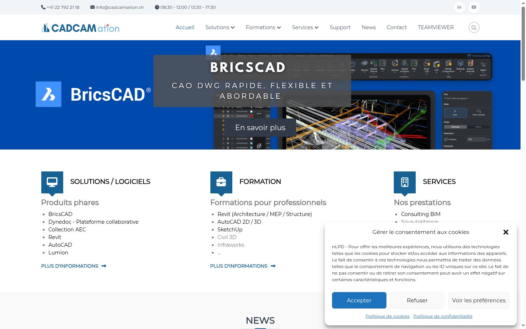Click BricsCAD in Produits phares list
Viewport: 526px width, 329px height.
(x=60, y=214)
